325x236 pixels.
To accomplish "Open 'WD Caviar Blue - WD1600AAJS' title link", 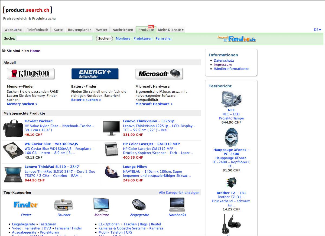I will pos(51,144).
